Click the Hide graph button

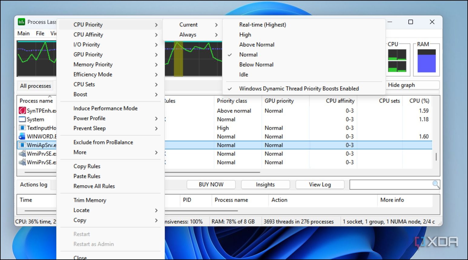(413, 85)
